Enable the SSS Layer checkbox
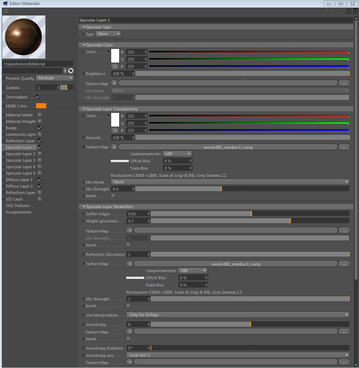This screenshot has height=368, width=359. [x=40, y=199]
